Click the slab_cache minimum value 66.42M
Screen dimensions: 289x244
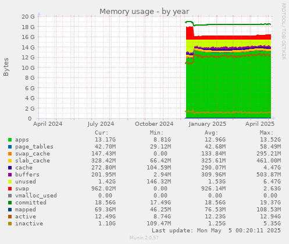click(x=160, y=161)
